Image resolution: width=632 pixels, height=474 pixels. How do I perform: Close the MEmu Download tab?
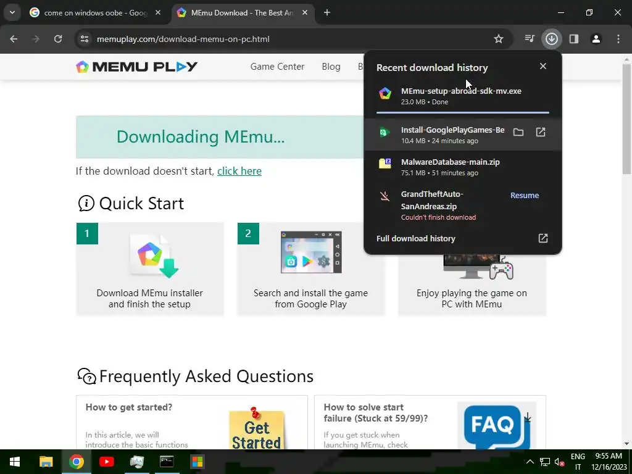click(x=305, y=12)
